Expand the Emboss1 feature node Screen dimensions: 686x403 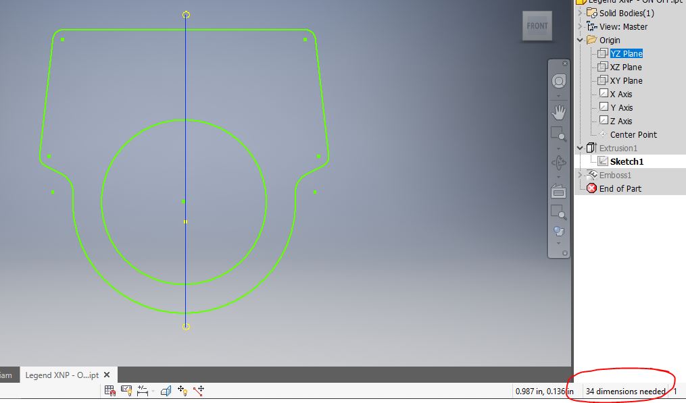tap(579, 174)
